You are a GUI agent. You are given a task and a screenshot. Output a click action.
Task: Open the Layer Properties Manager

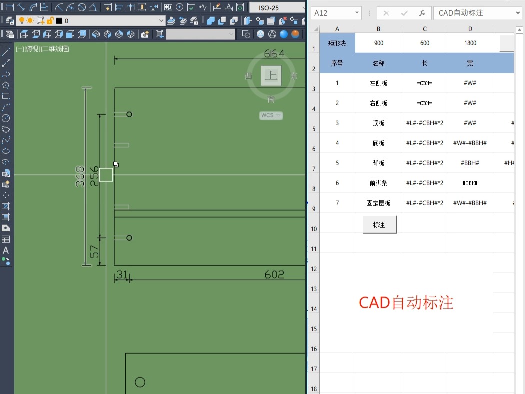tap(9, 21)
